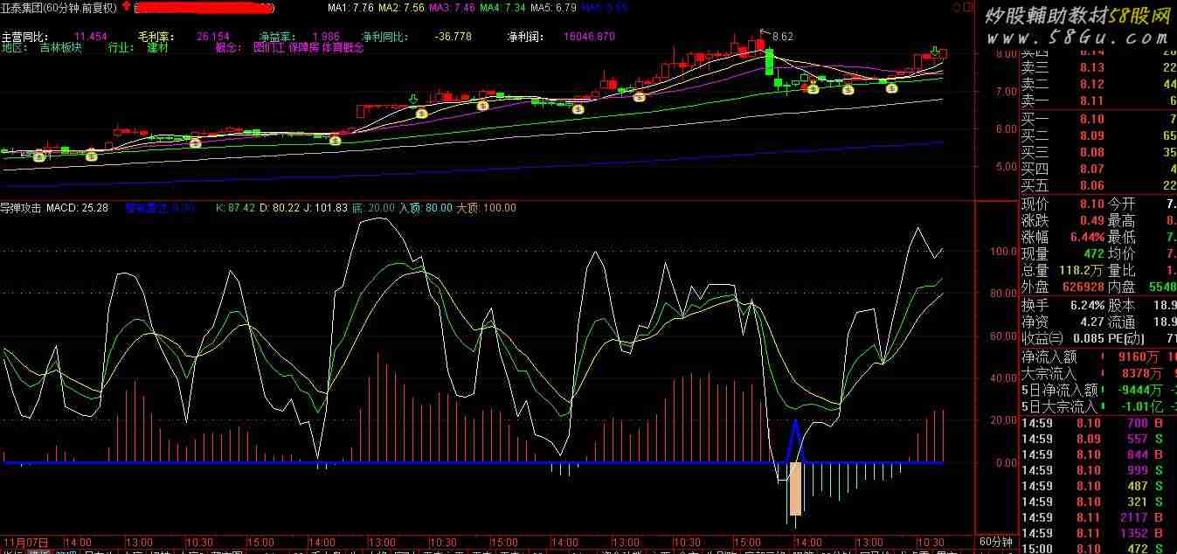Open the 60分钟 period selector at bottom right
The image size is (1177, 554).
pyautogui.click(x=994, y=542)
